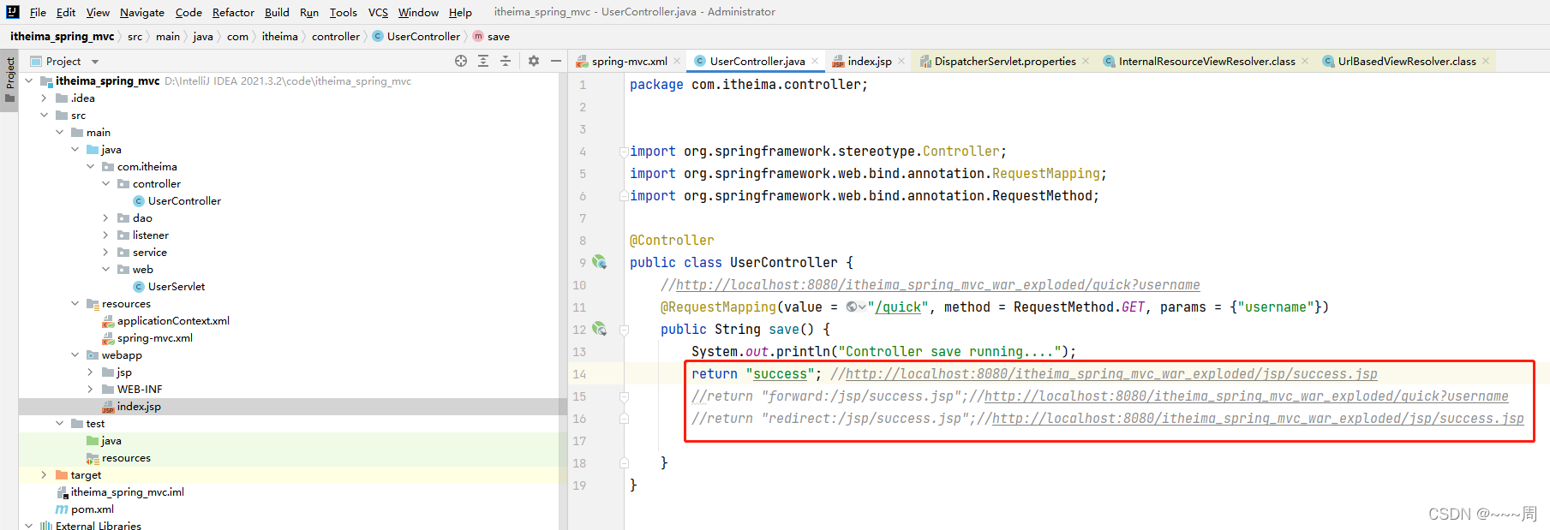
Task: Switch to DispatcherServlet.properties tab
Action: point(1005,61)
